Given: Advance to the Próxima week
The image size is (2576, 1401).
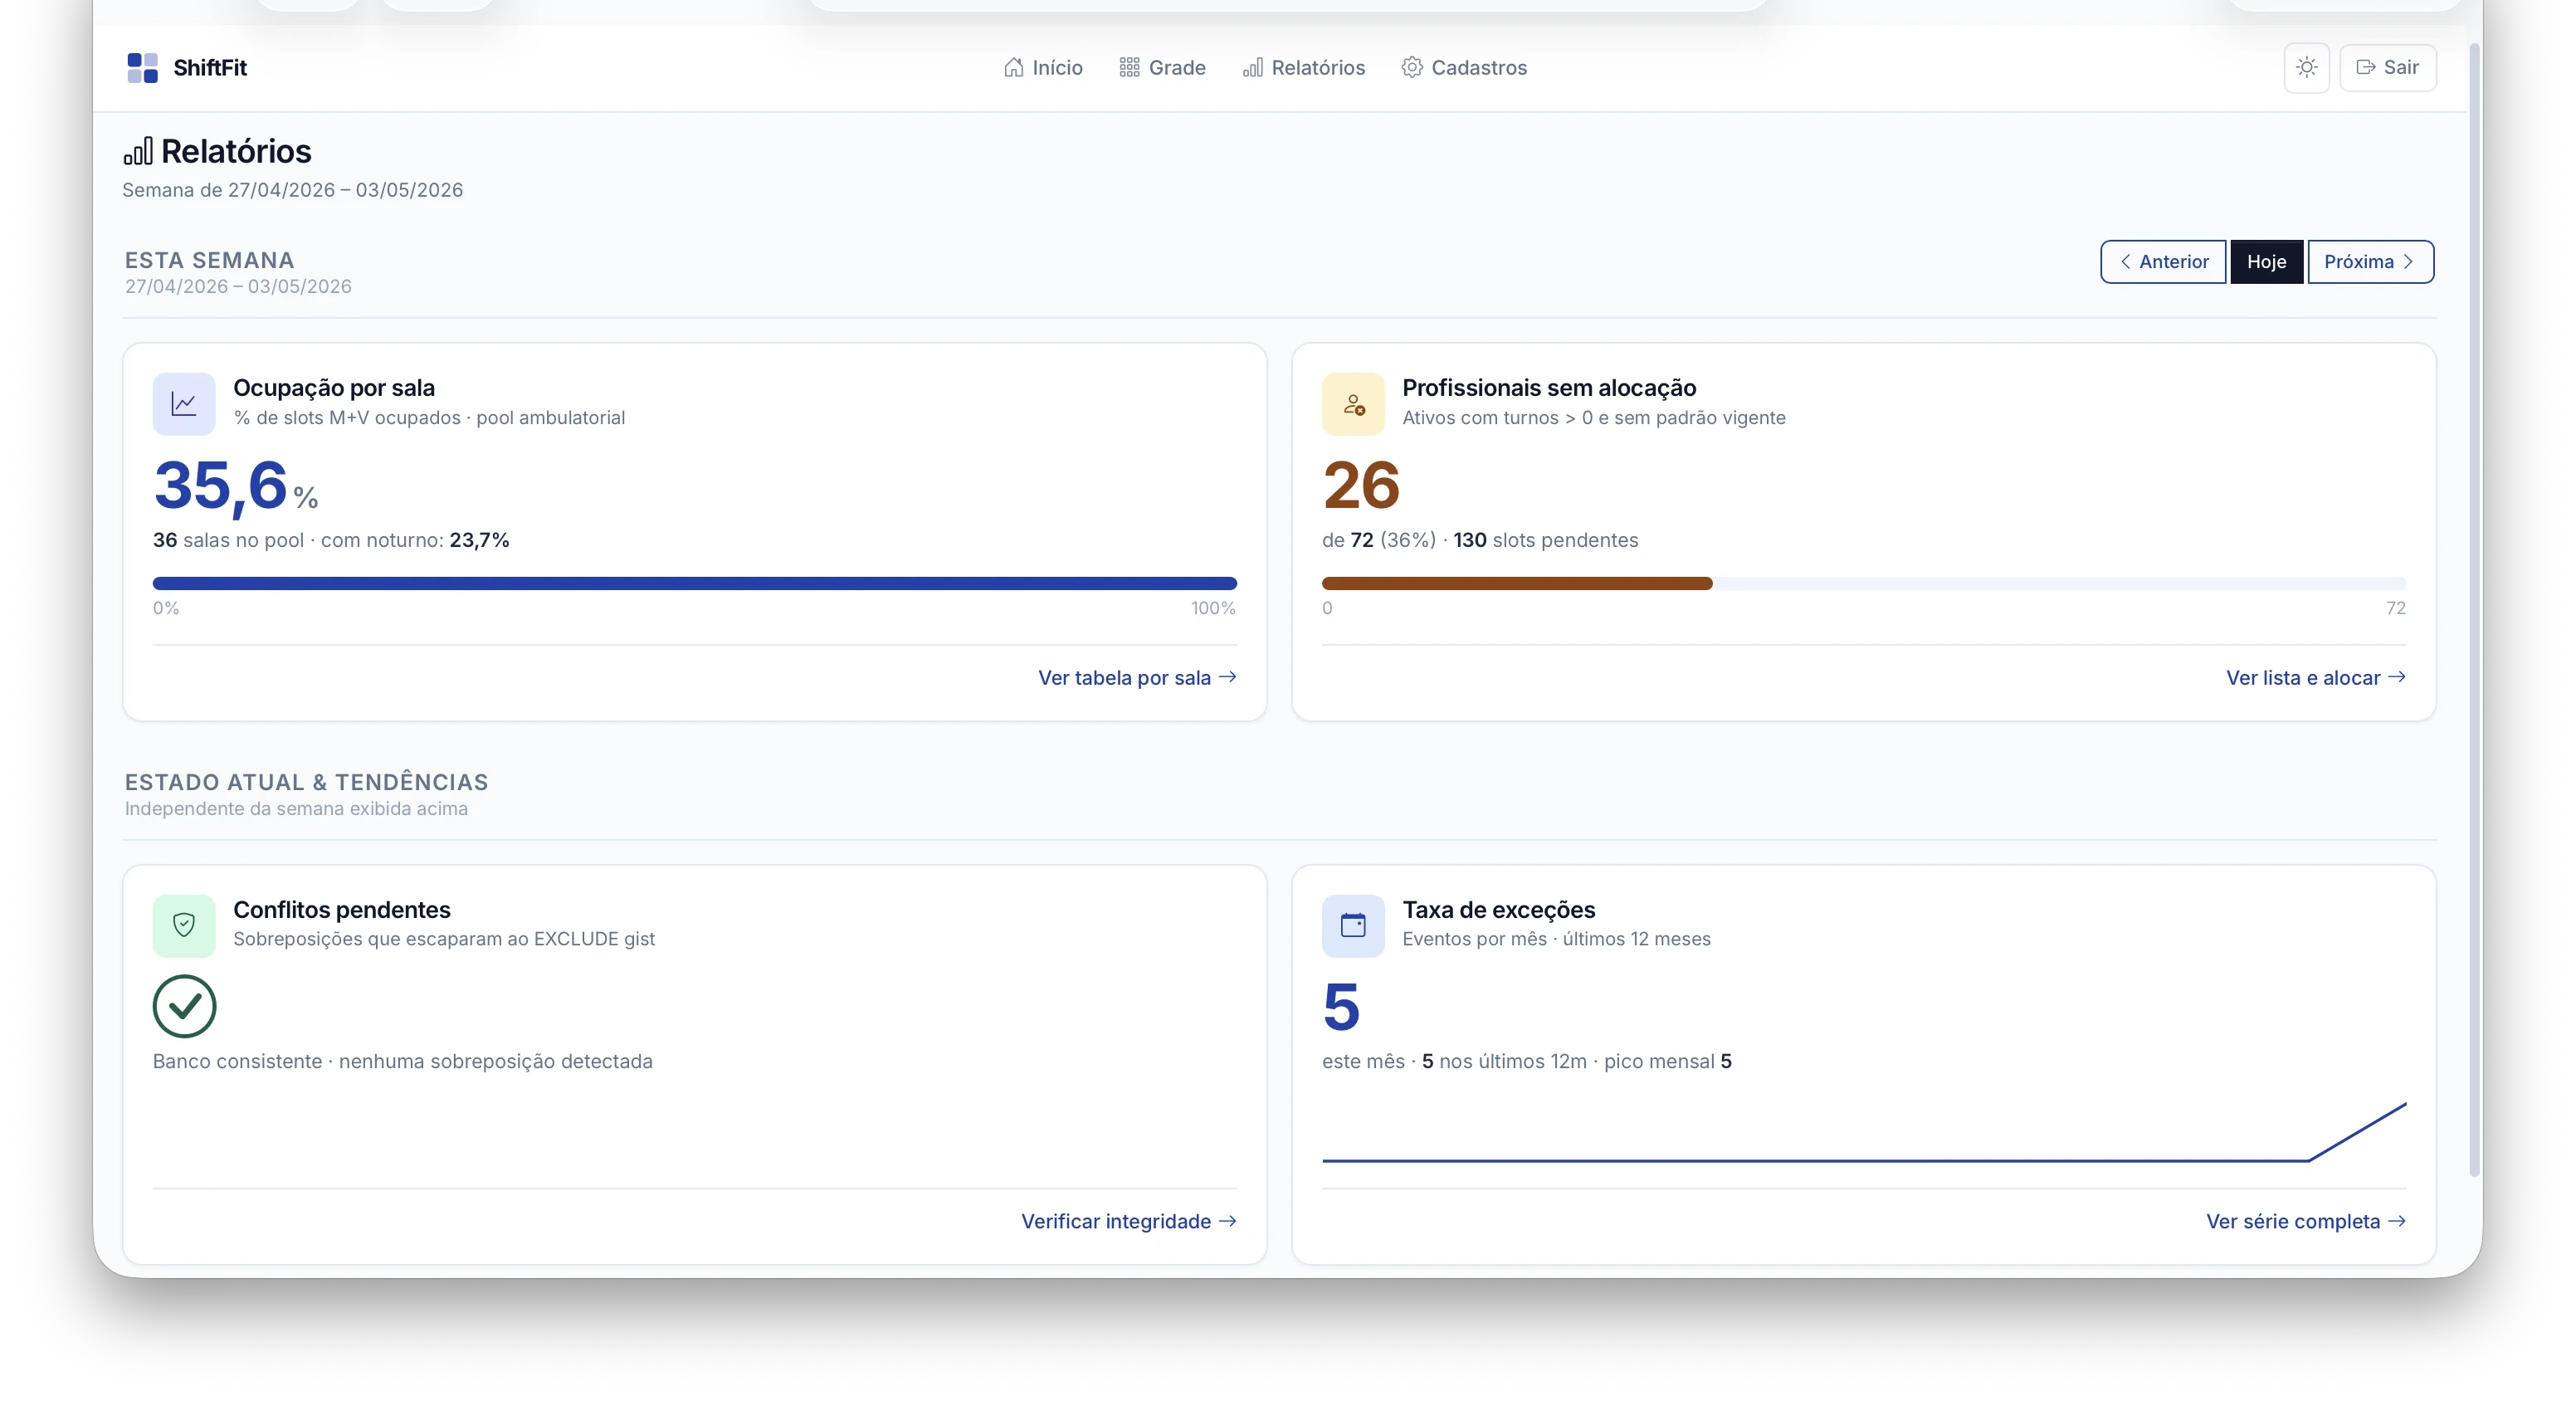Looking at the screenshot, I should pyautogui.click(x=2369, y=262).
